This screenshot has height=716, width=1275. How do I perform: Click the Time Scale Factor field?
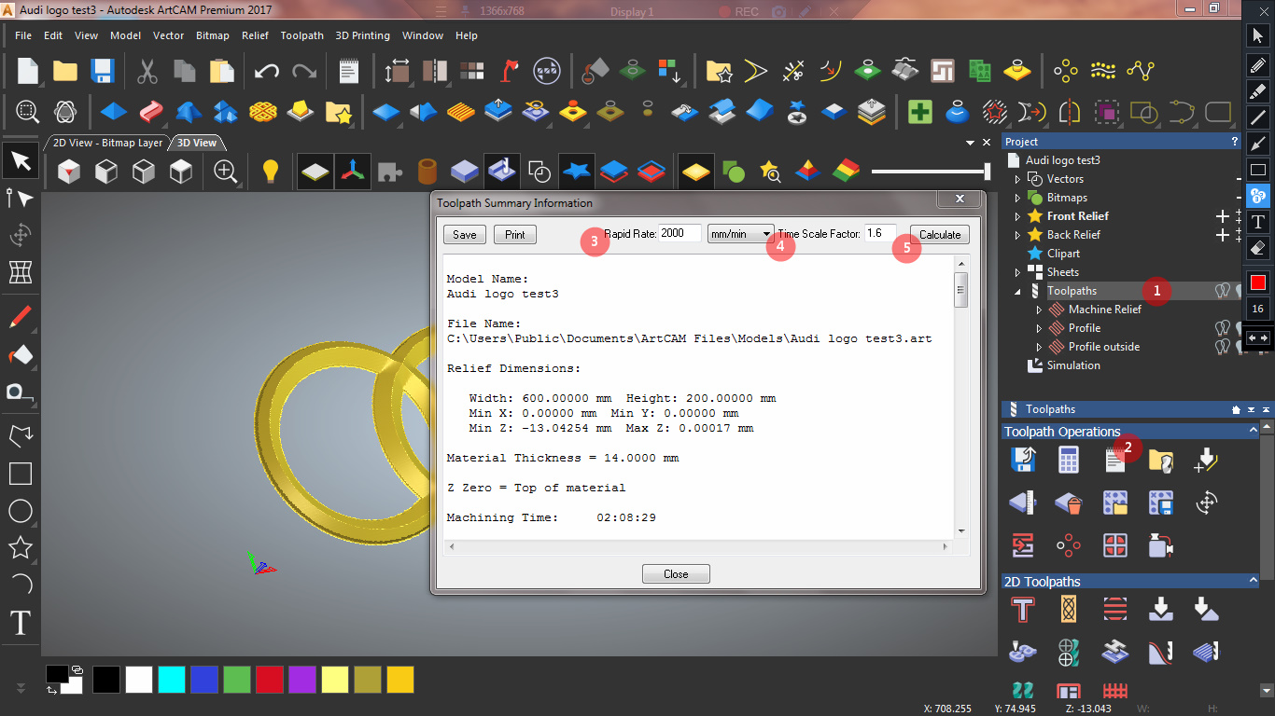(880, 233)
